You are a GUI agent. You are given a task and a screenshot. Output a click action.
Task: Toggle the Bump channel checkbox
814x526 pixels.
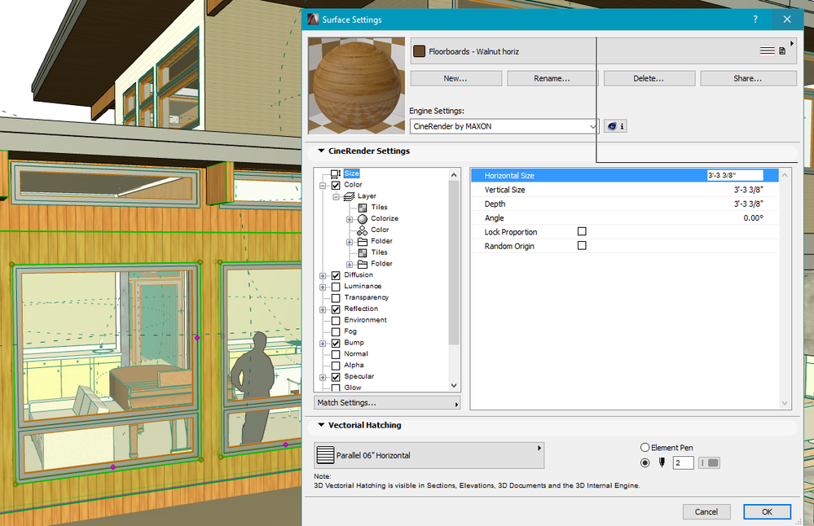[x=336, y=343]
